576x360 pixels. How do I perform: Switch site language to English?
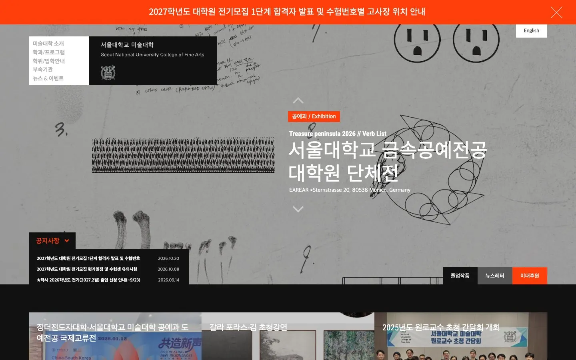point(532,30)
